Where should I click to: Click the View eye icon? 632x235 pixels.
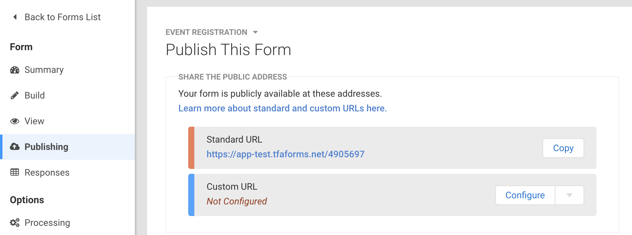point(15,121)
